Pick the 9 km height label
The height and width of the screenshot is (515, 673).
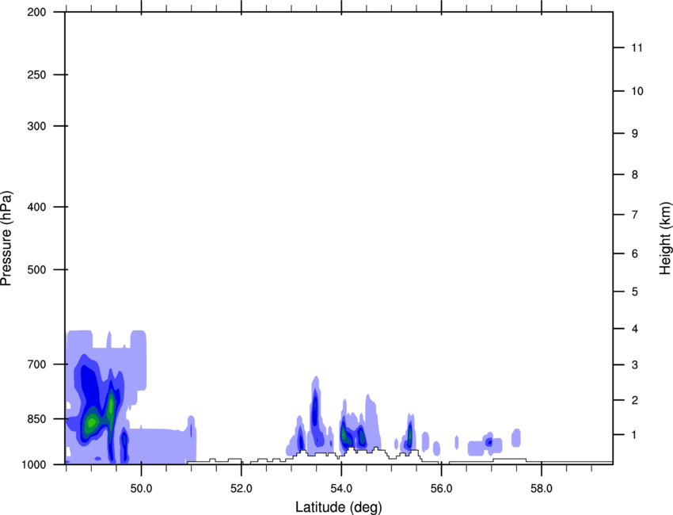(x=634, y=134)
